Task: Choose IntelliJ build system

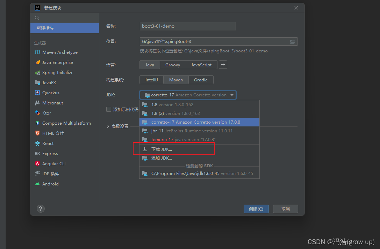Action: point(152,80)
